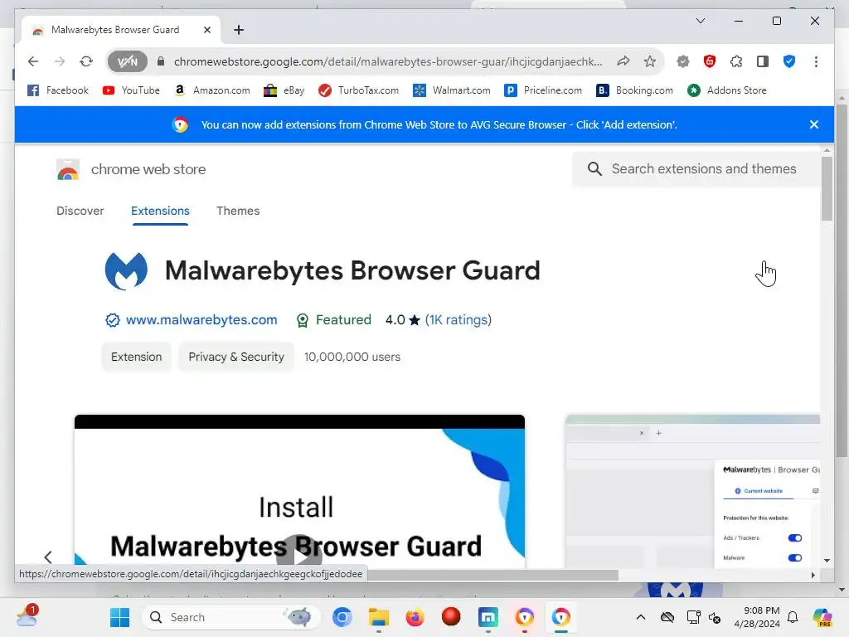Open the Amazon.com bookmark

pyautogui.click(x=211, y=90)
